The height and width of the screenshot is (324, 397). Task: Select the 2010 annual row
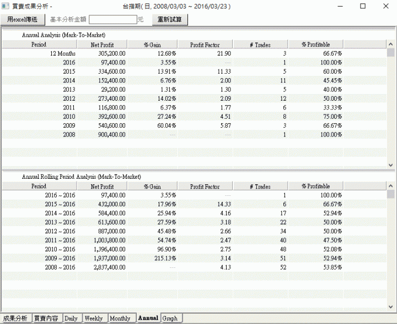194,117
